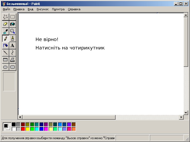
Task: Pick the dark green color swatch
Action: [x=32, y=124]
